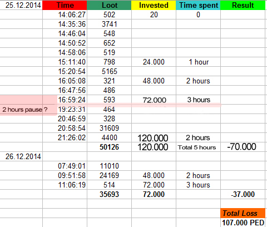Click the date cell 26.12.2014
This screenshot has height=227, width=267.
point(23,156)
